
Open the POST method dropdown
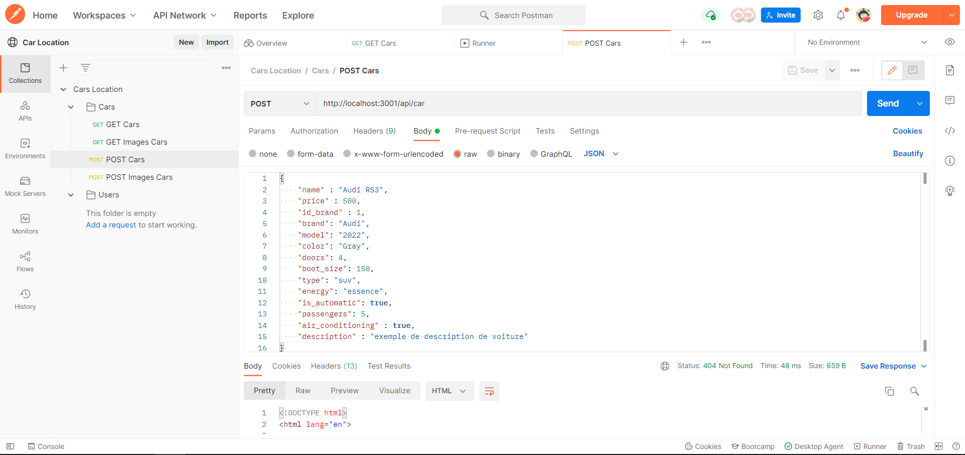point(280,103)
